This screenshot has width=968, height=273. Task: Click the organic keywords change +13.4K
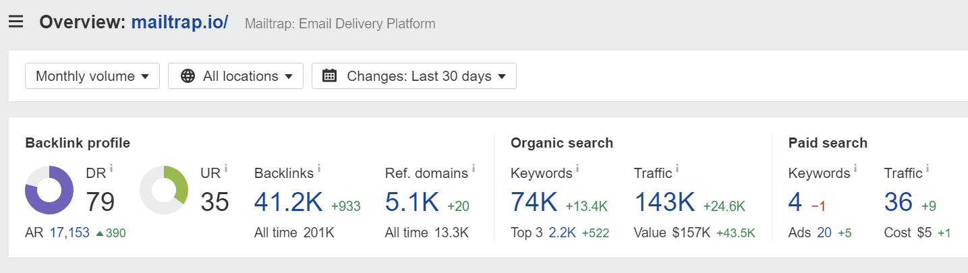coord(587,206)
